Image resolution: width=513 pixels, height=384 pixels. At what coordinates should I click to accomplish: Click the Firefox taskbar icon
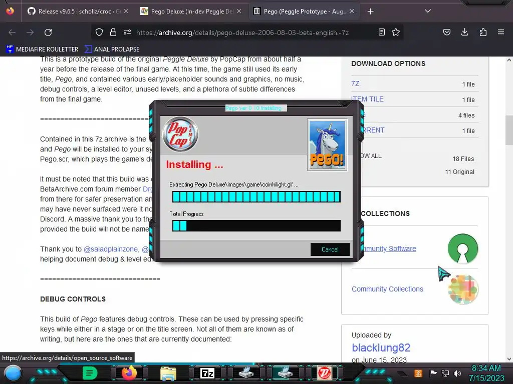pos(129,372)
